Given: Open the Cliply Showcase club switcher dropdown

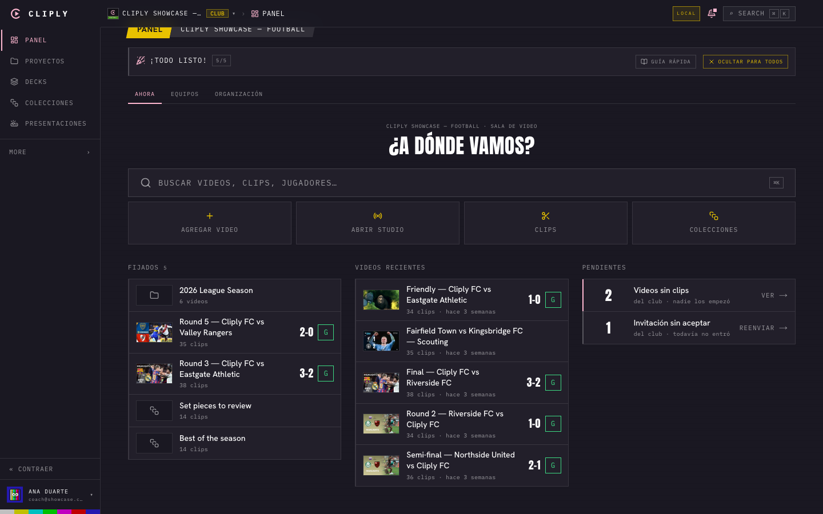Looking at the screenshot, I should pos(234,14).
